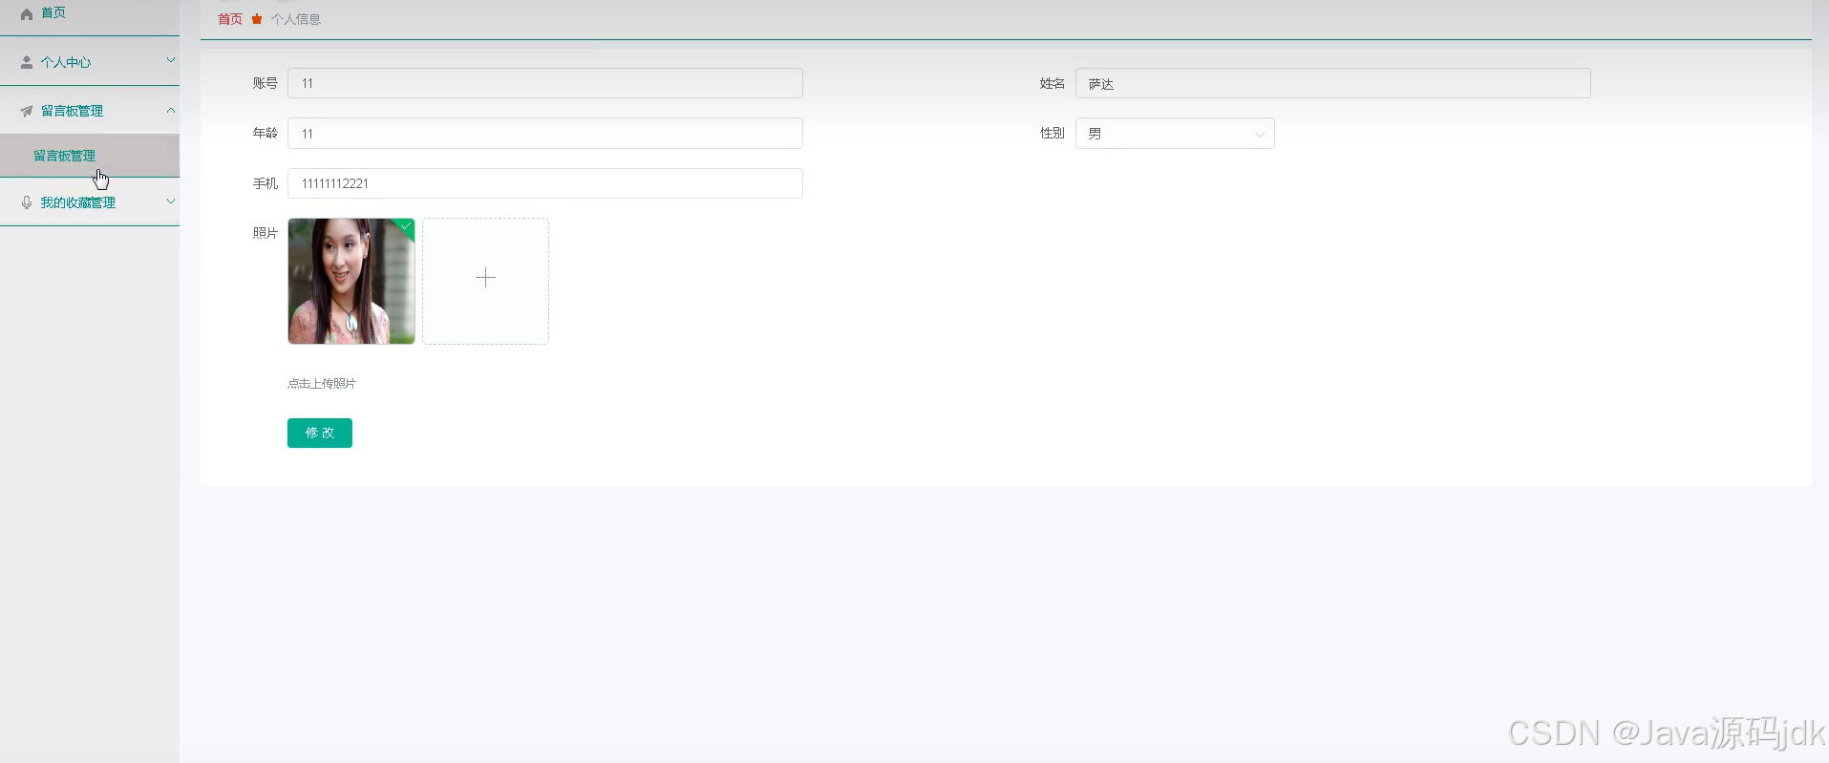Image resolution: width=1829 pixels, height=763 pixels.
Task: Open the 我的收藏管理 menu
Action: coord(90,202)
